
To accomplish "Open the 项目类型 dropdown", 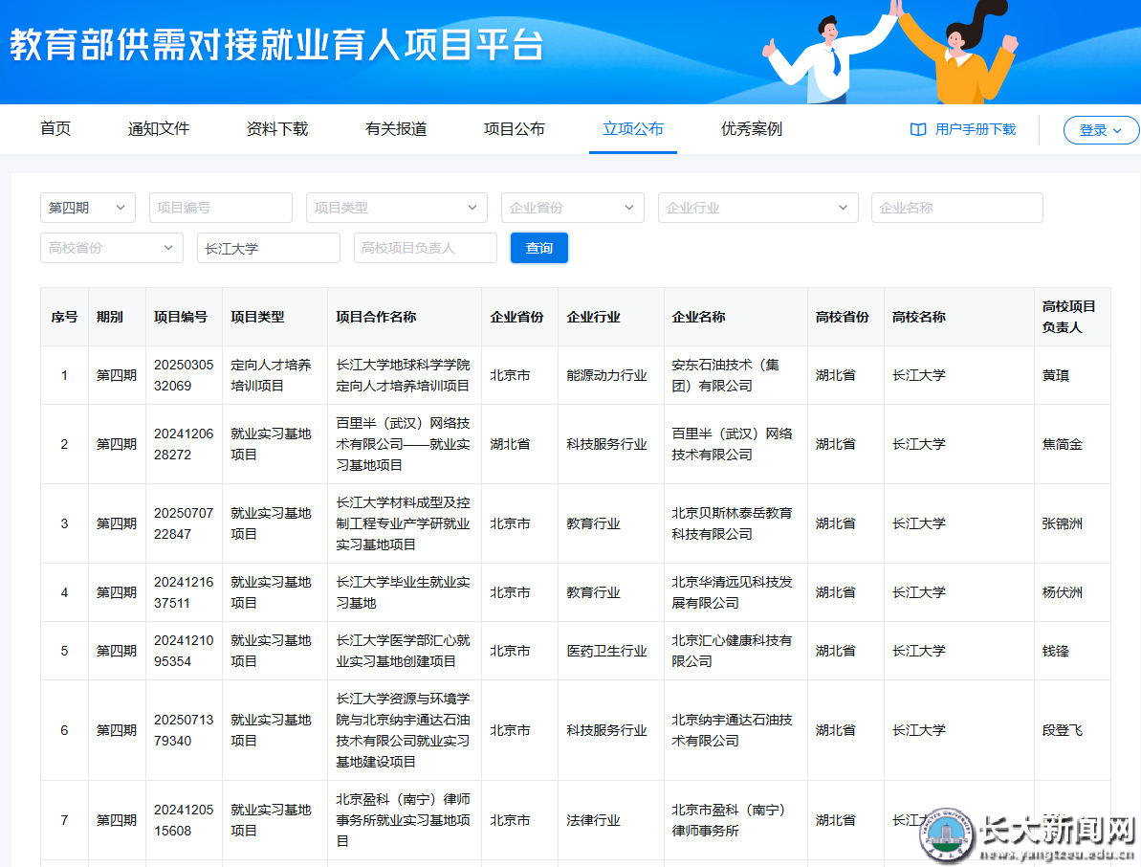I will pos(396,208).
